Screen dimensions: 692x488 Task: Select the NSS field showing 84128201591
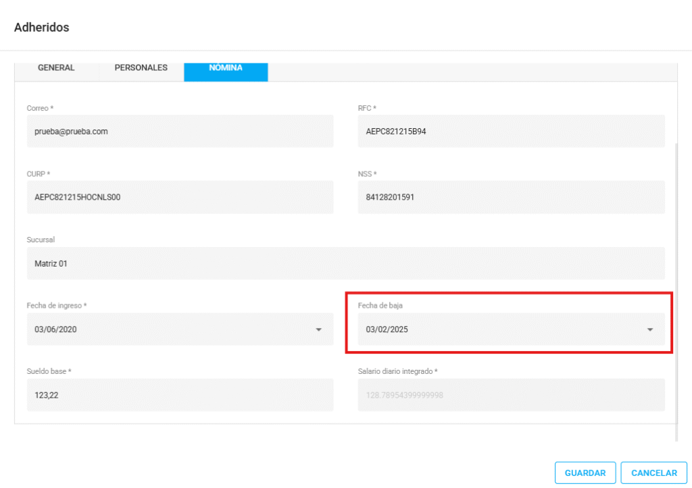(511, 197)
